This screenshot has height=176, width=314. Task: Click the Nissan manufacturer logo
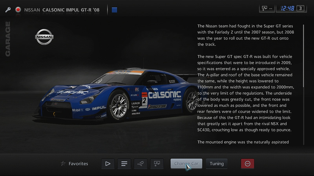point(44,37)
